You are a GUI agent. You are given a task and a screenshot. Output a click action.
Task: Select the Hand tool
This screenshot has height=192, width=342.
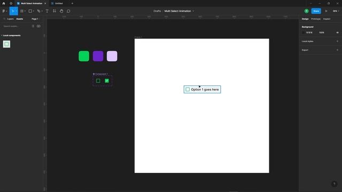[x=61, y=11]
